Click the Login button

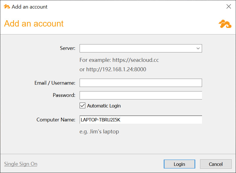(x=179, y=164)
